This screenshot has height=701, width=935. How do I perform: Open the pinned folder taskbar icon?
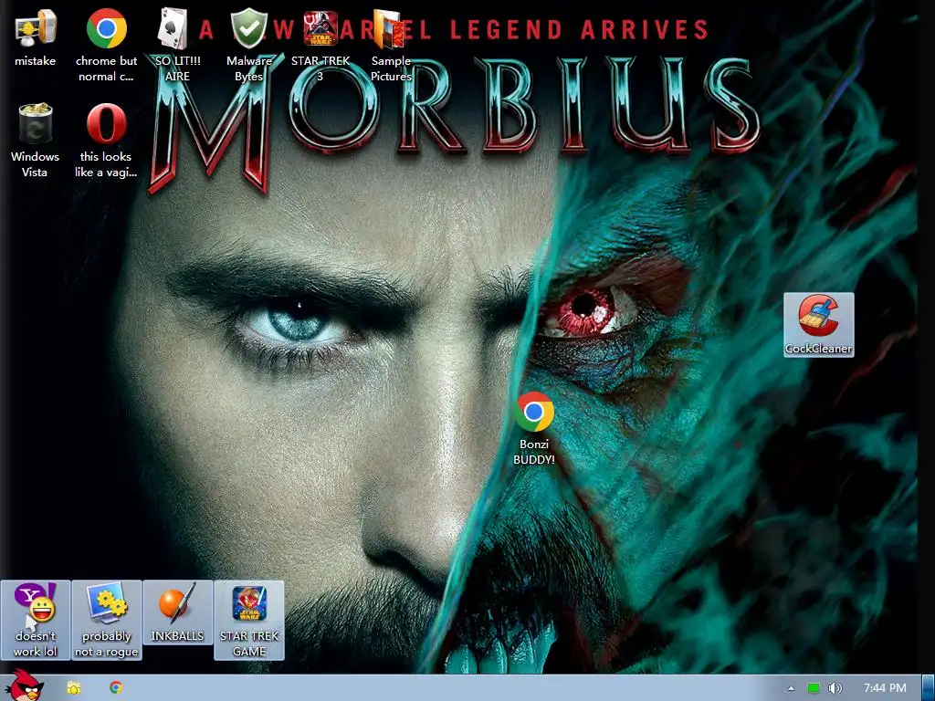click(x=74, y=688)
